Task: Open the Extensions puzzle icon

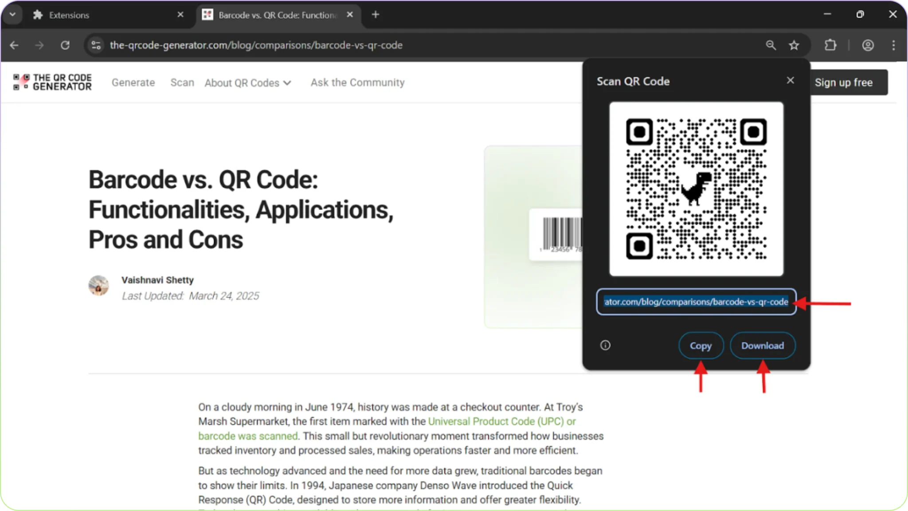Action: 830,45
